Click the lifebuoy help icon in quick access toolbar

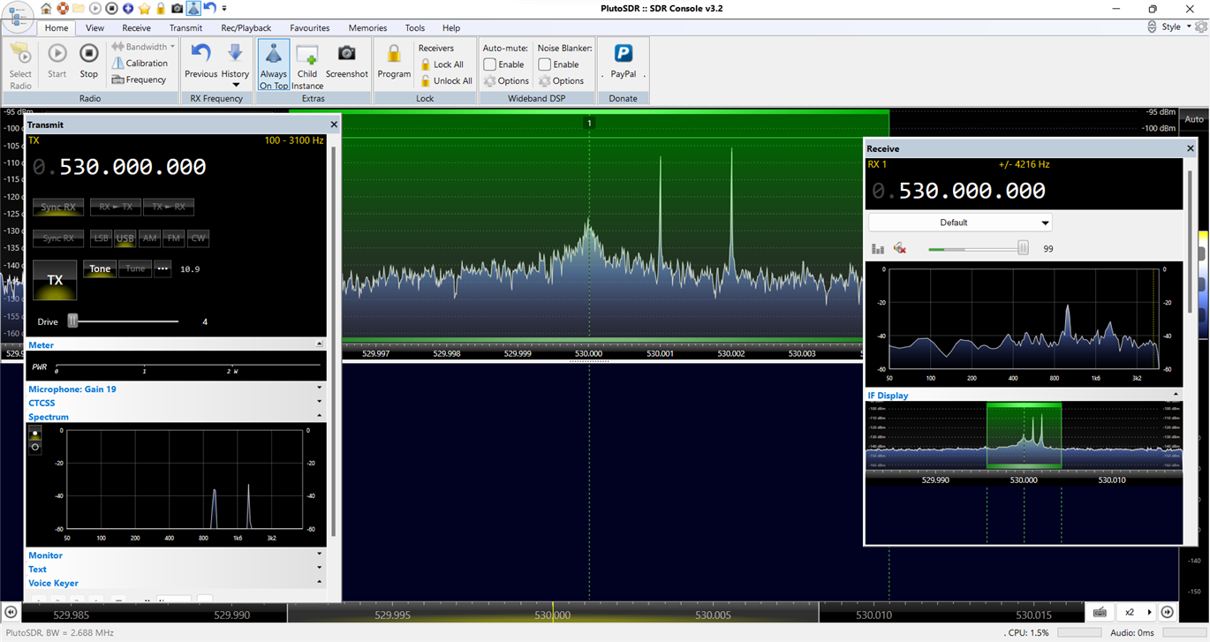(x=63, y=9)
